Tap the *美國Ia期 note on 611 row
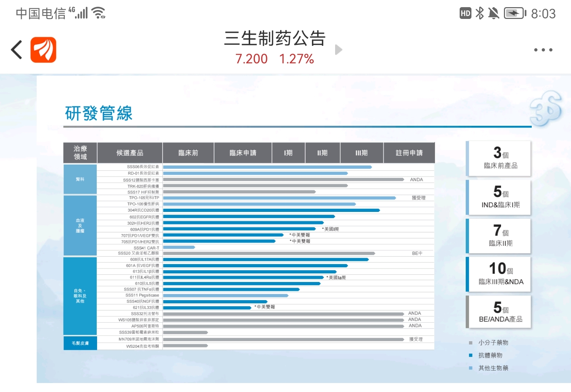The image size is (571, 392). [336, 278]
